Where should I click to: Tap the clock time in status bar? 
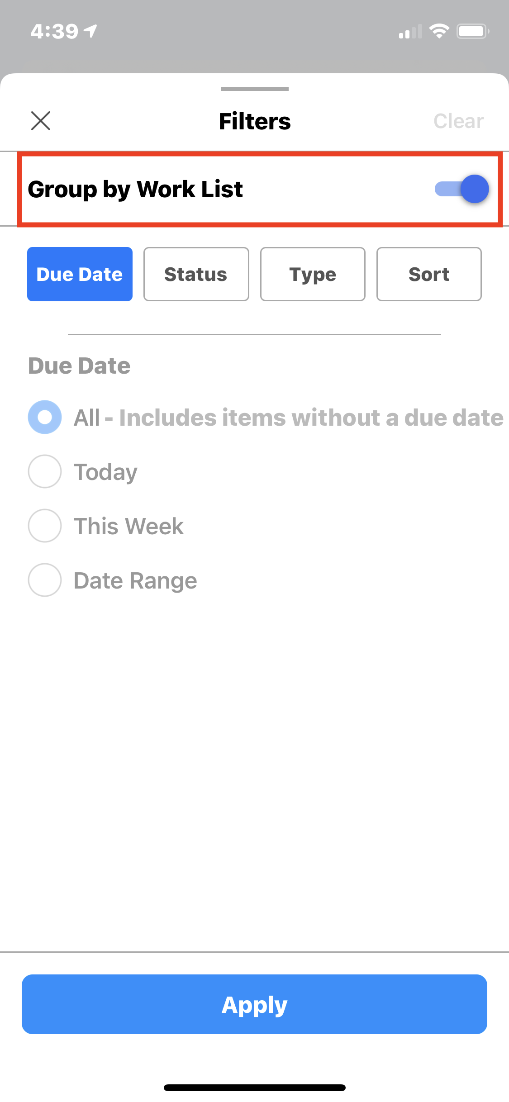54,31
